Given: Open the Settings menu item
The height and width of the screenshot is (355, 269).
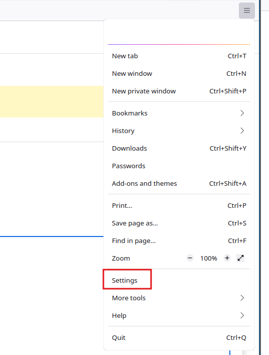Looking at the screenshot, I should pyautogui.click(x=179, y=281).
